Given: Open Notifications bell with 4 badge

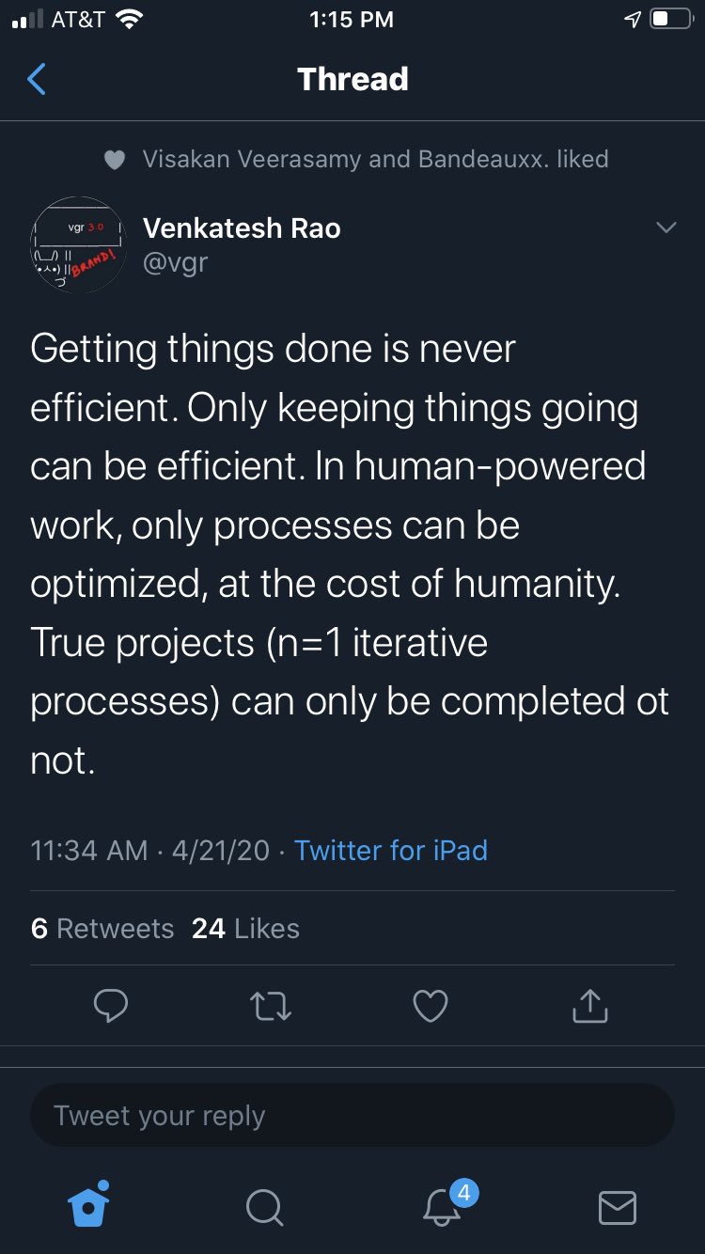Looking at the screenshot, I should tap(443, 1206).
